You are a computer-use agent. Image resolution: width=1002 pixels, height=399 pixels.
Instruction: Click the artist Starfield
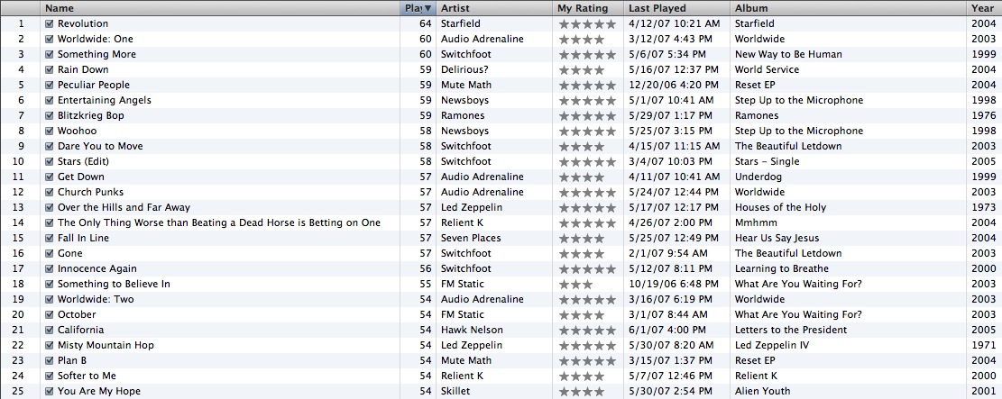(462, 23)
